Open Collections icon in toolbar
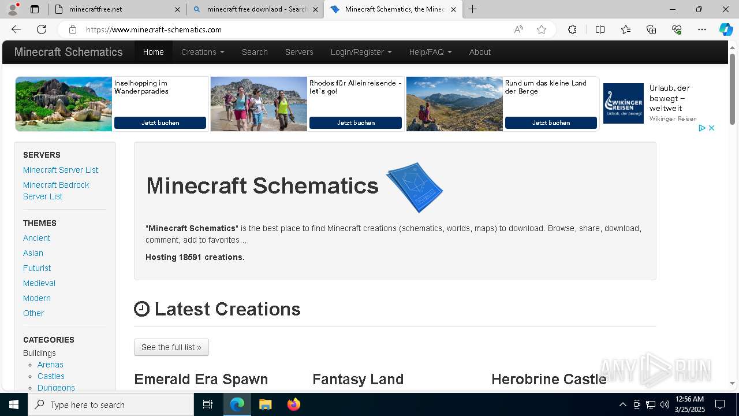 click(x=651, y=29)
